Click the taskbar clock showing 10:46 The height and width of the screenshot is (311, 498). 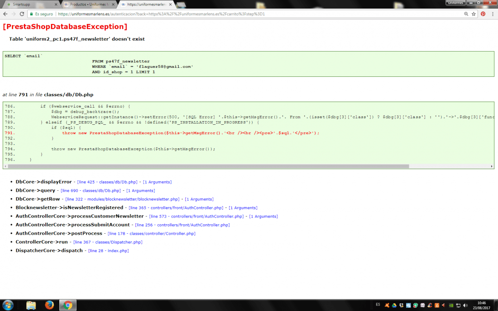(482, 305)
